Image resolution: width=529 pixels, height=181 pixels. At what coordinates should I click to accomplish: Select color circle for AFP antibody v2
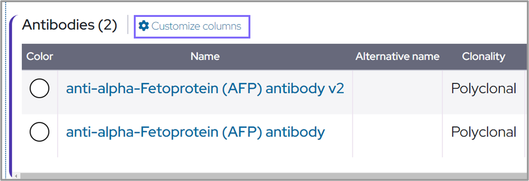coord(39,88)
